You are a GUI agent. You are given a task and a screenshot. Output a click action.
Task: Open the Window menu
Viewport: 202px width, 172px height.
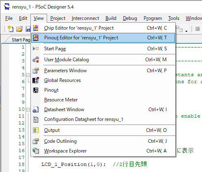[193, 18]
